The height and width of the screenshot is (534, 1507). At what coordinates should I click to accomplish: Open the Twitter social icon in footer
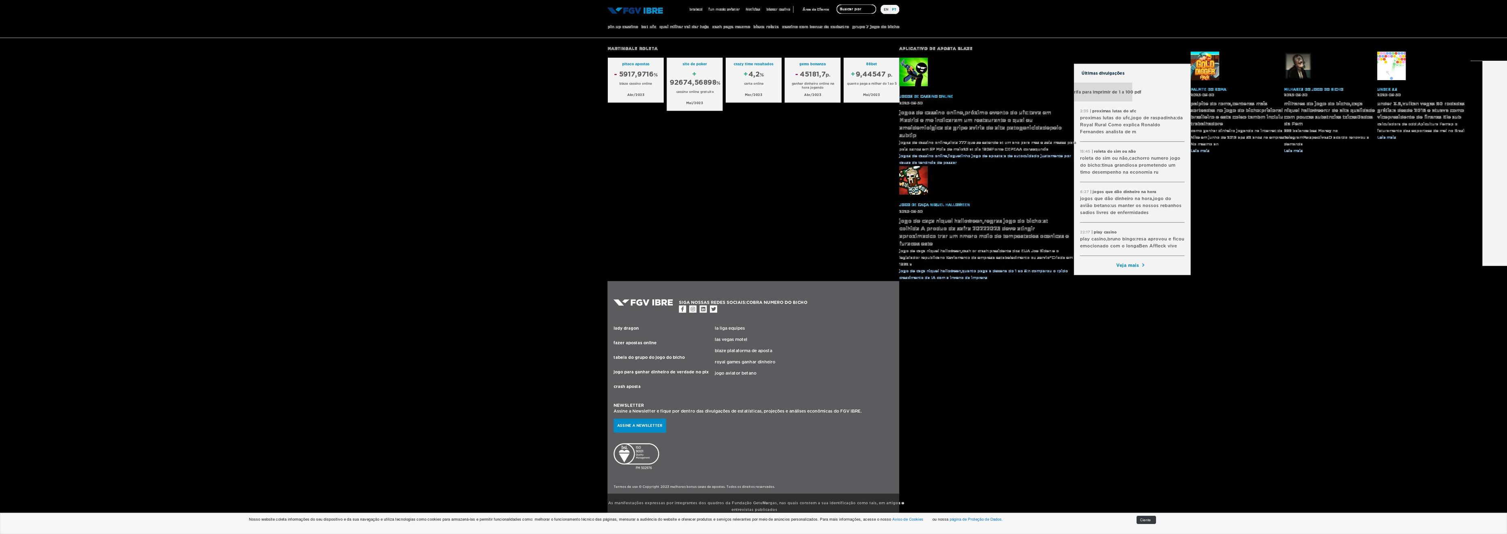[x=713, y=309]
